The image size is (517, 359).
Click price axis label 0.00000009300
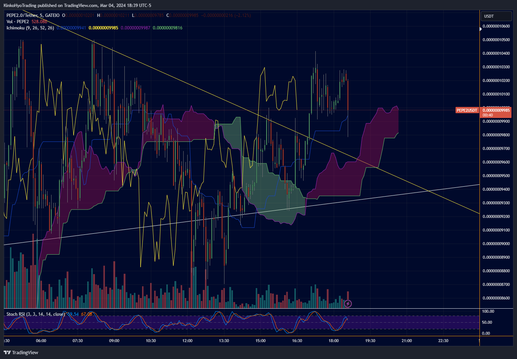tap(496, 203)
